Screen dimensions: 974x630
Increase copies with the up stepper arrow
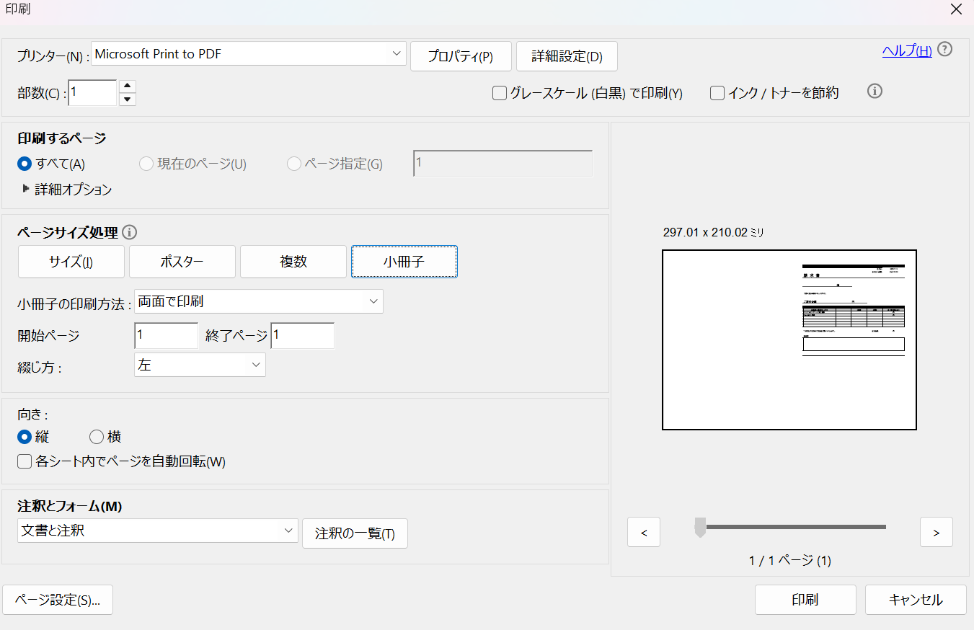click(x=127, y=86)
